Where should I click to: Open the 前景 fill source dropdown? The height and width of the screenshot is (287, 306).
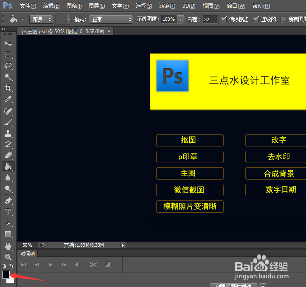(41, 20)
